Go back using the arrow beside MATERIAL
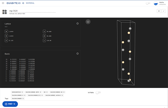The height and width of the screenshot is (108, 168). 23,3
